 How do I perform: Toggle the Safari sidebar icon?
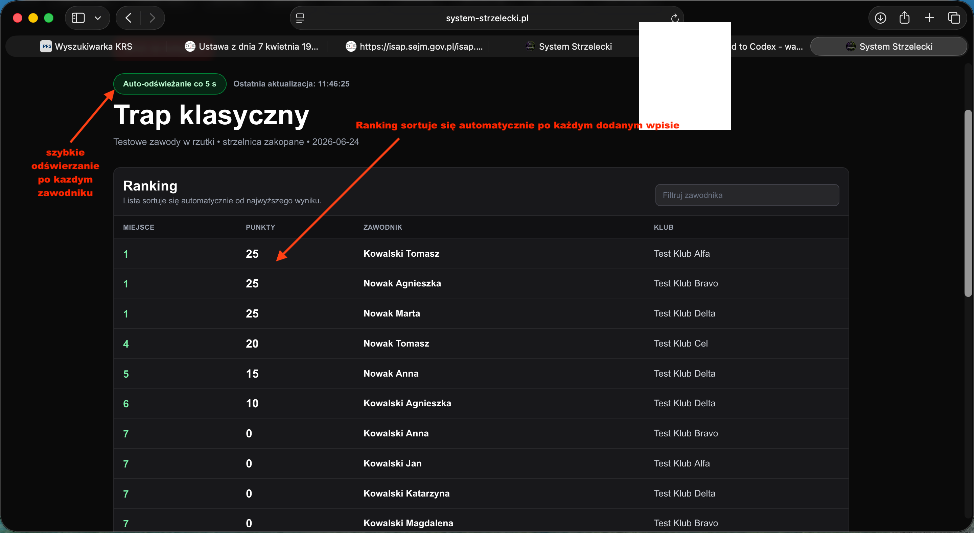pos(78,18)
